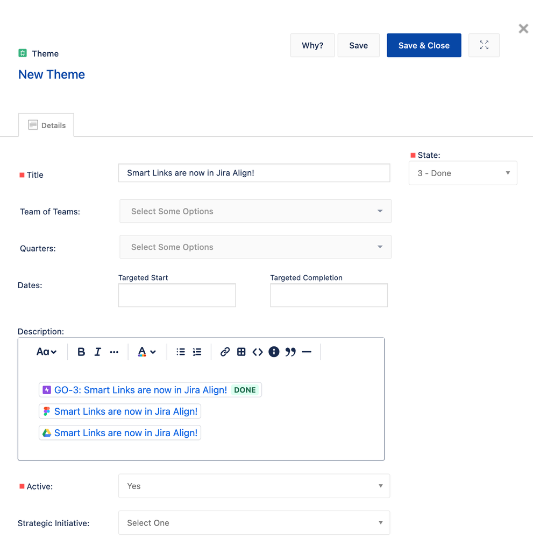Click the New Theme heading
The width and height of the screenshot is (533, 538).
52,74
